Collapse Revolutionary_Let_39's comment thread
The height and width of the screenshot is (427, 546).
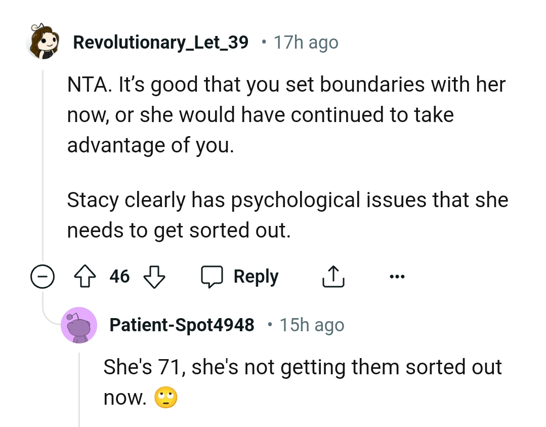43,277
